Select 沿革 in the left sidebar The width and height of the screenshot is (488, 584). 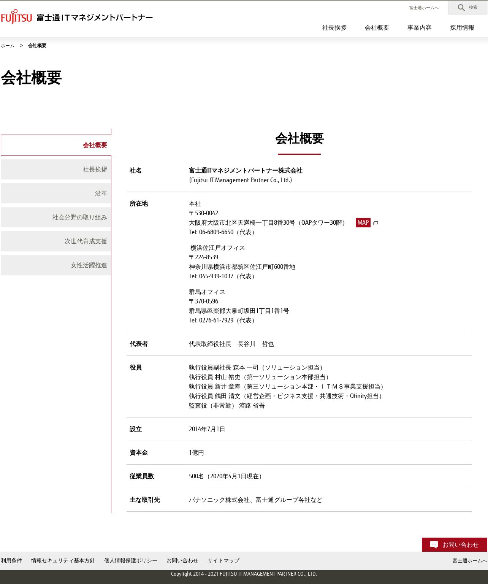point(56,193)
